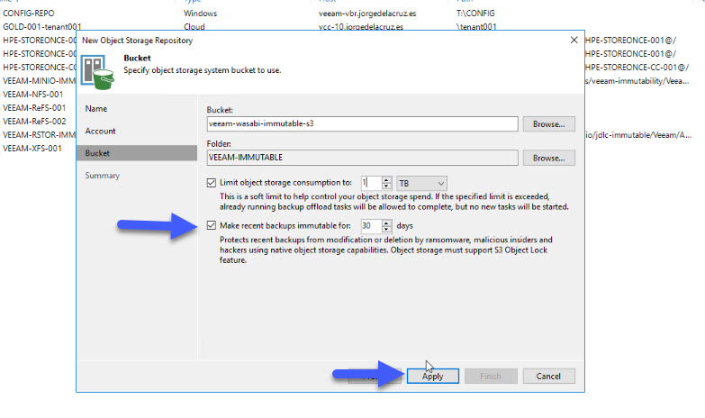Click the bucket storage repository icon

pyautogui.click(x=97, y=72)
